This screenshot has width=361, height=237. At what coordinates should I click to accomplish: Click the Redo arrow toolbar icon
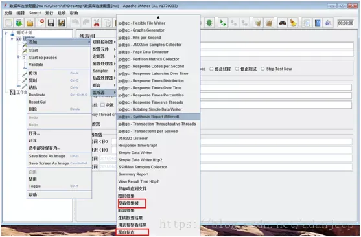coord(86,23)
